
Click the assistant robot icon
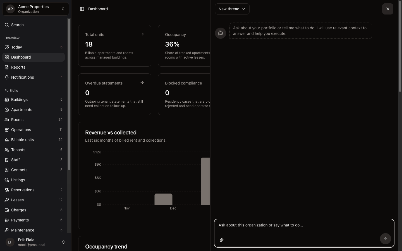point(220,33)
